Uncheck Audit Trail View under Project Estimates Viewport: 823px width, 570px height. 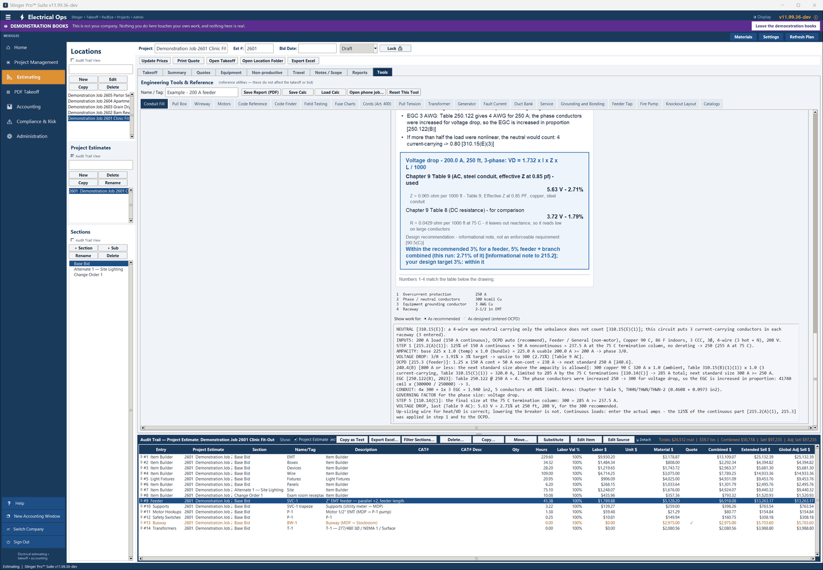(x=72, y=156)
